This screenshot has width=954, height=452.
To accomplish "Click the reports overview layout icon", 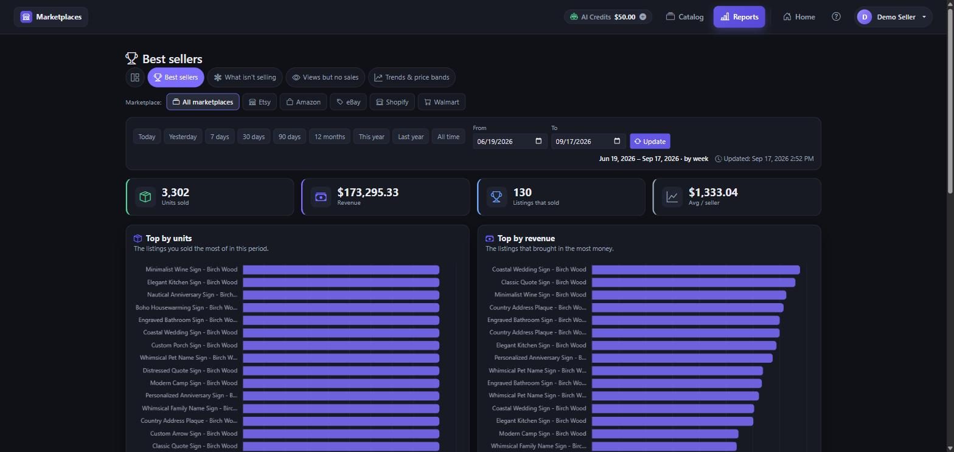I will [135, 77].
